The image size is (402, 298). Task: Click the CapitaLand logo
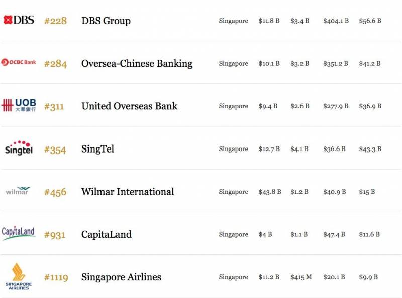coord(18,233)
